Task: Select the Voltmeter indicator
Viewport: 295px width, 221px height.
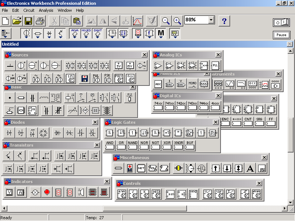Action: pyautogui.click(x=10, y=192)
